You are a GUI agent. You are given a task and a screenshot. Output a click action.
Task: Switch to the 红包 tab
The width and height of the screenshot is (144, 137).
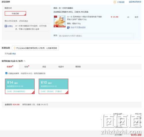point(26,67)
